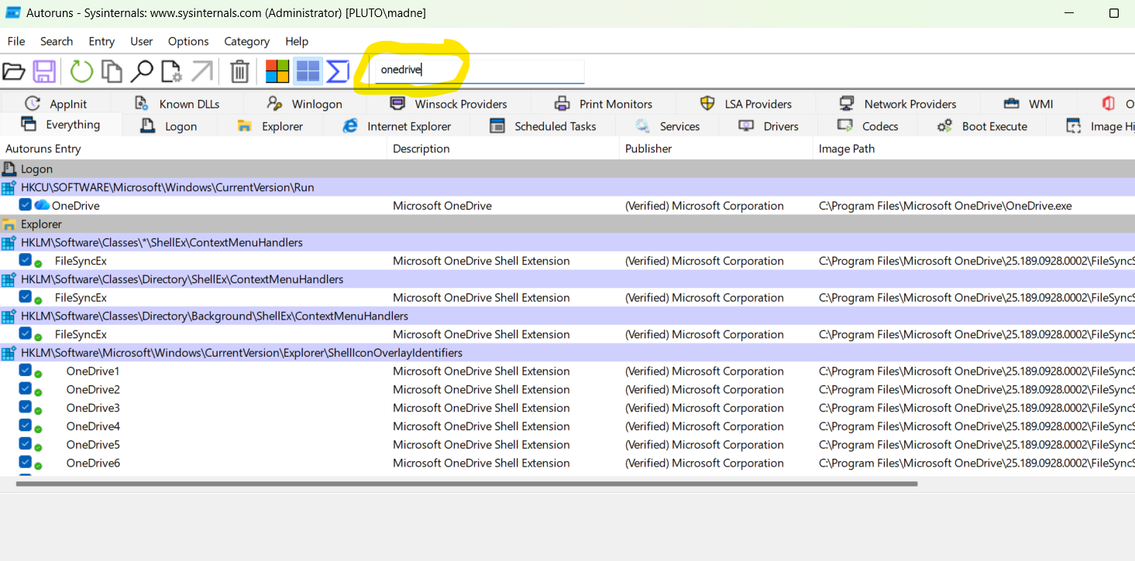This screenshot has width=1135, height=561.
Task: Open the Category menu
Action: click(x=247, y=41)
